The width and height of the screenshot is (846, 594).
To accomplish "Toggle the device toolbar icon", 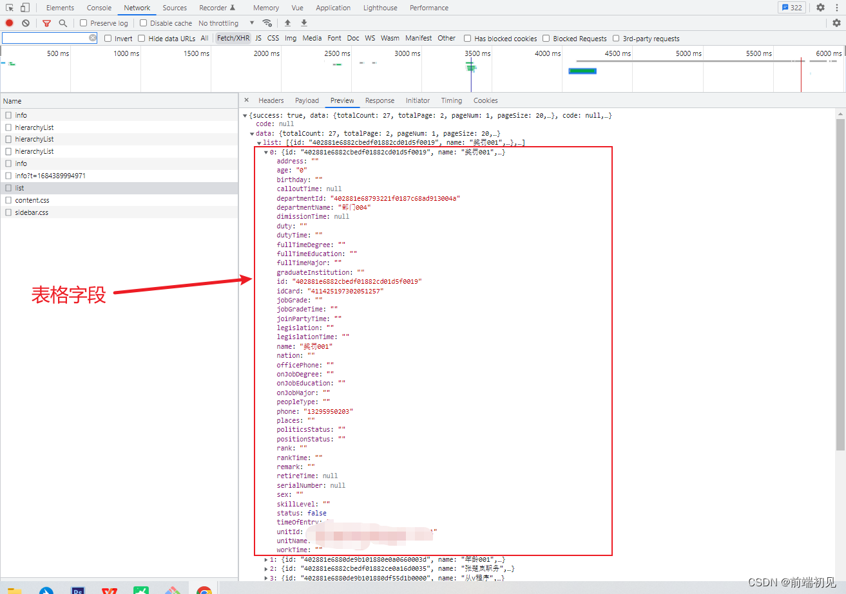I will (24, 8).
